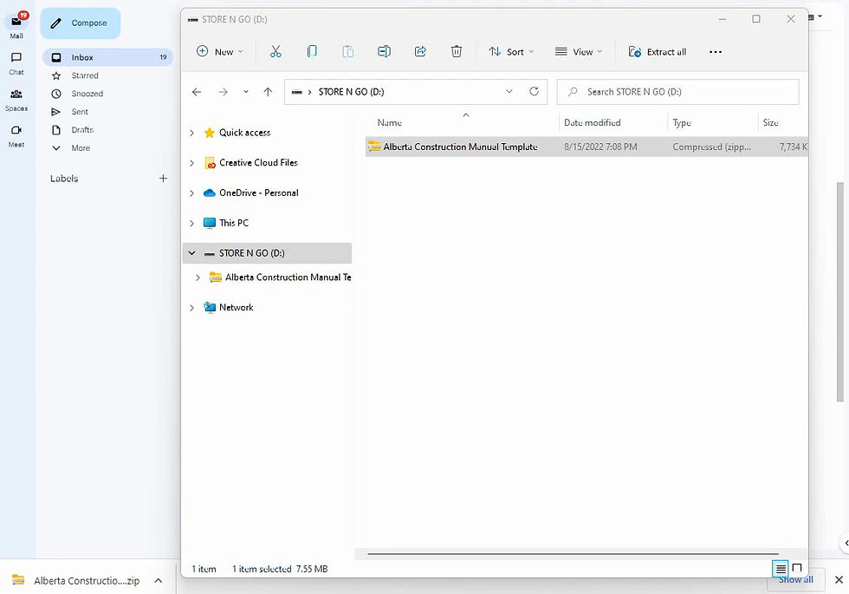Screen dimensions: 849x594
Task: Close the browser download bar
Action: [839, 580]
